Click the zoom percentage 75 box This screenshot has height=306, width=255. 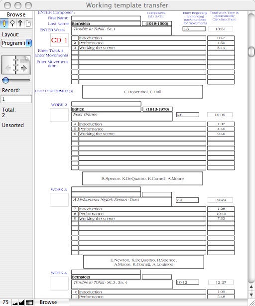point(5,303)
